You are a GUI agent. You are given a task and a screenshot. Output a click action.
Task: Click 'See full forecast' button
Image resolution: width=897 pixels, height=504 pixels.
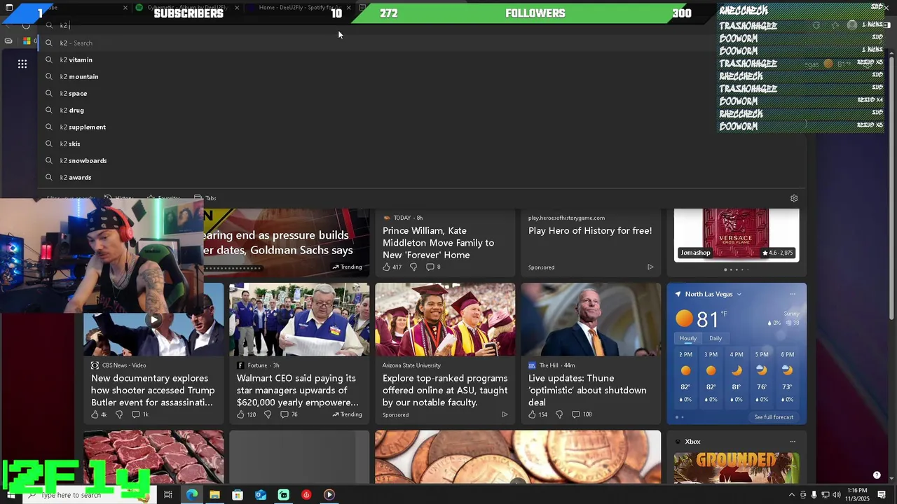pyautogui.click(x=774, y=417)
